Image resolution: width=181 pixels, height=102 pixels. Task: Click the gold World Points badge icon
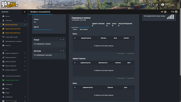coord(165,12)
